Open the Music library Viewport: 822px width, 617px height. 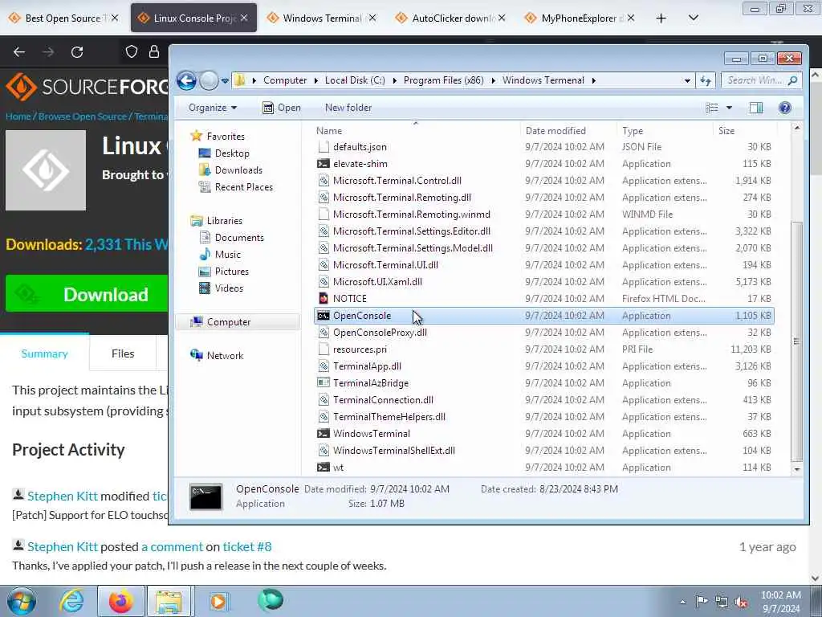click(x=227, y=255)
